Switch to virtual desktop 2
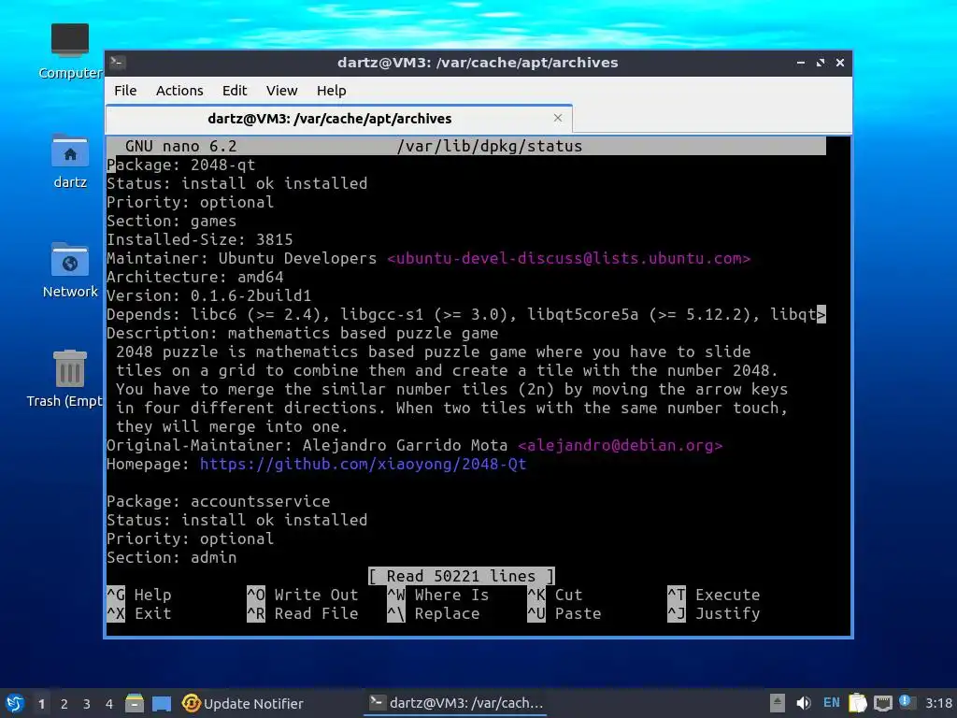 (x=64, y=704)
